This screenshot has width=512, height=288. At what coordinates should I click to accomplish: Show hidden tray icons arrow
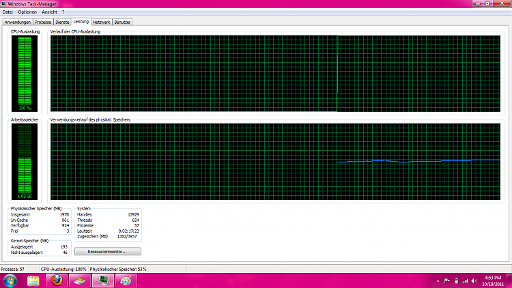[x=438, y=280]
